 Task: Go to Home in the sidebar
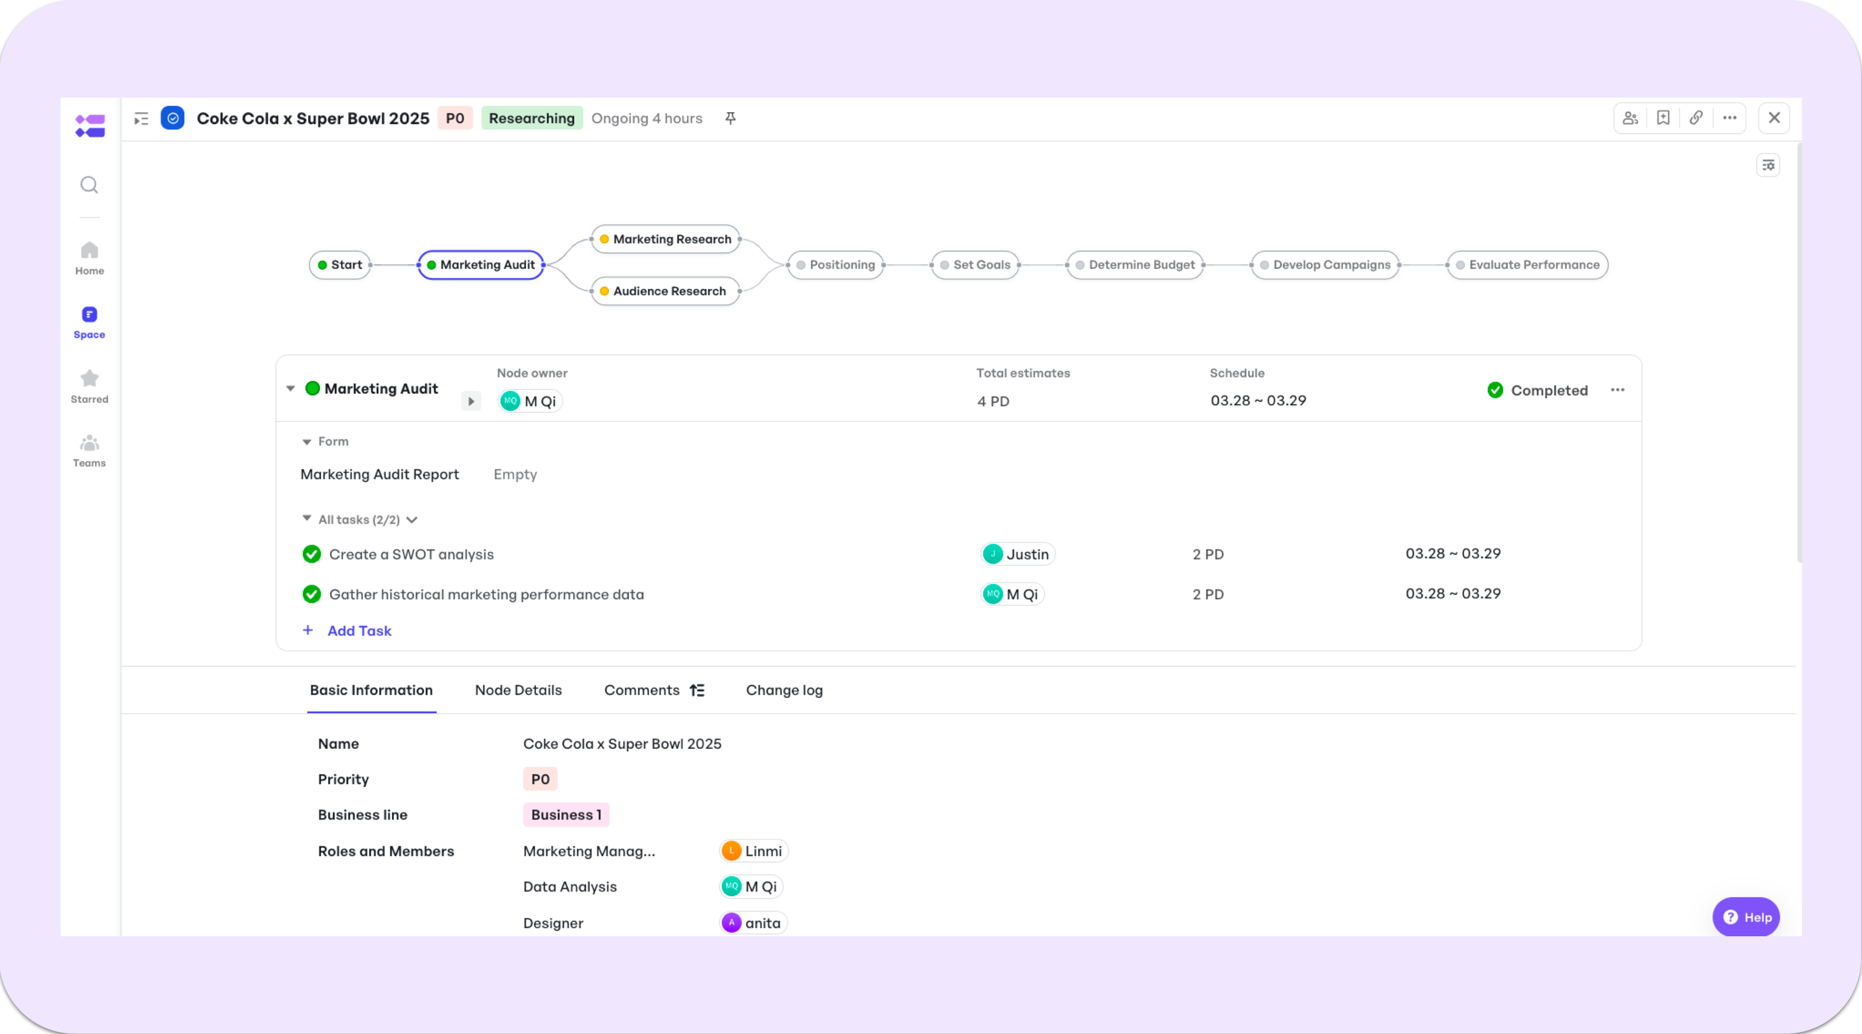point(90,259)
